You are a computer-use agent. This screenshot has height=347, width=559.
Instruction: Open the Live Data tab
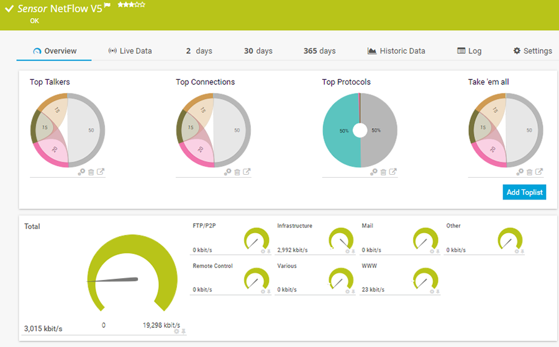click(130, 51)
